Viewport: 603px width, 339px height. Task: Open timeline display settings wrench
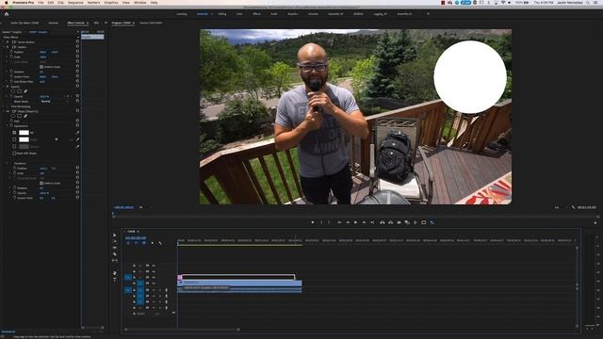pyautogui.click(x=160, y=243)
